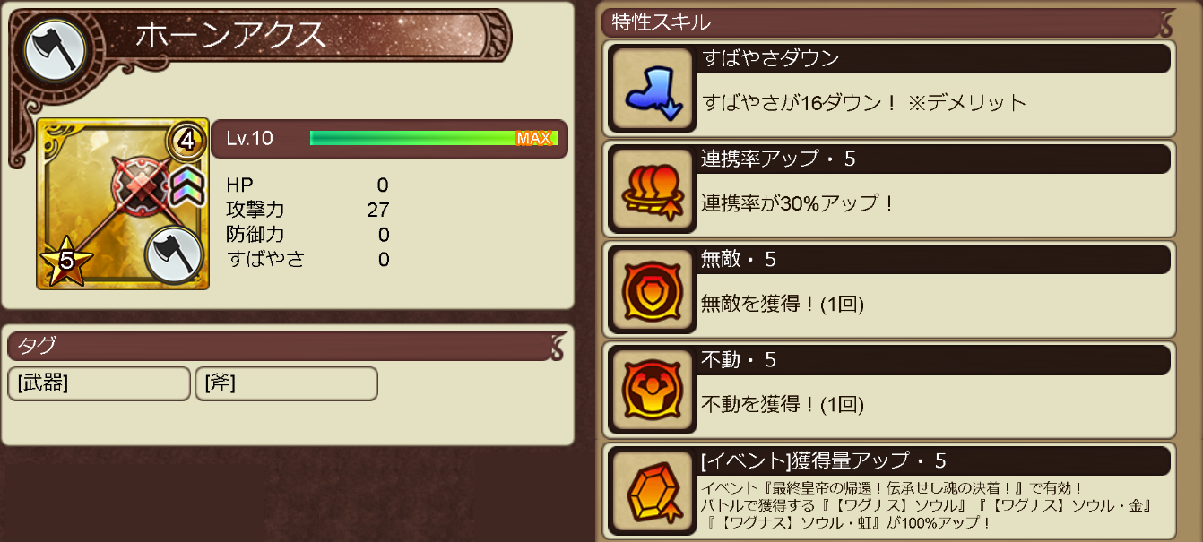Image resolution: width=1203 pixels, height=542 pixels.
Task: Click the 連携率アップ skill icon
Action: [x=653, y=189]
